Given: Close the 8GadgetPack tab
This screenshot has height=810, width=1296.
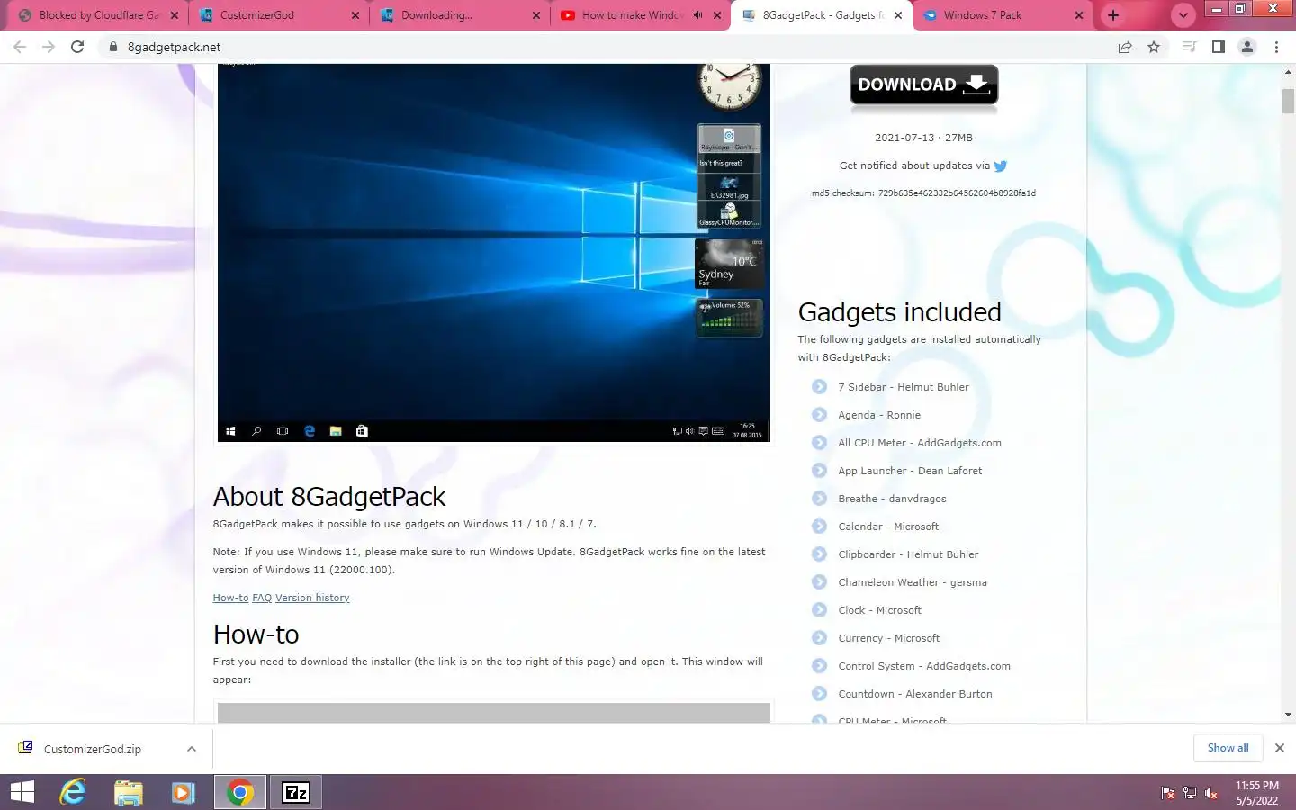Looking at the screenshot, I should tap(897, 15).
